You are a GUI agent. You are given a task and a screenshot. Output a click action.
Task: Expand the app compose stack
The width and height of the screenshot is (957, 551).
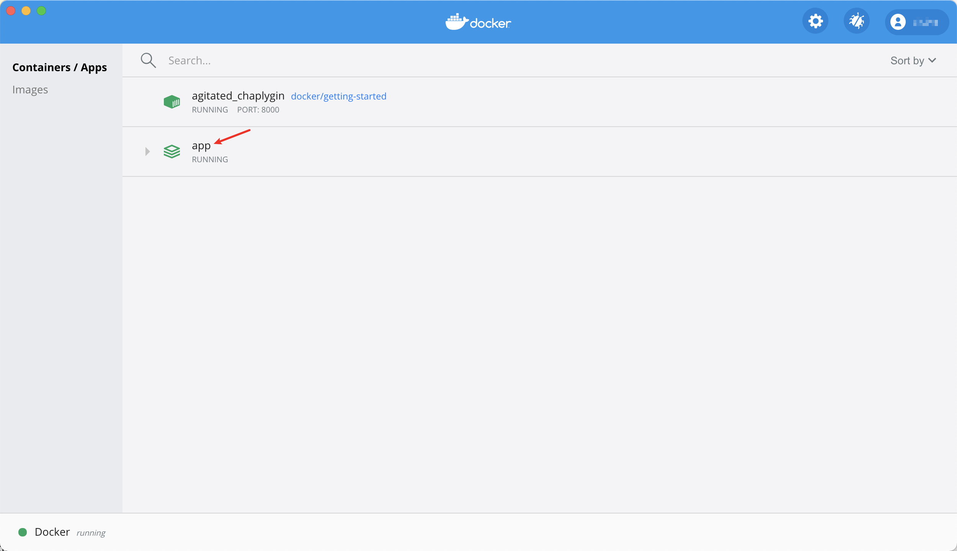coord(147,152)
